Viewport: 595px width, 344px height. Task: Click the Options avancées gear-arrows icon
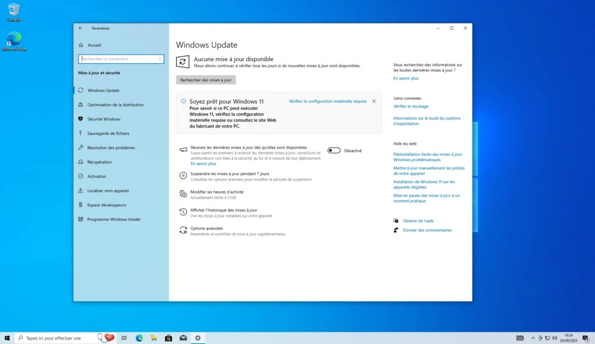point(183,230)
